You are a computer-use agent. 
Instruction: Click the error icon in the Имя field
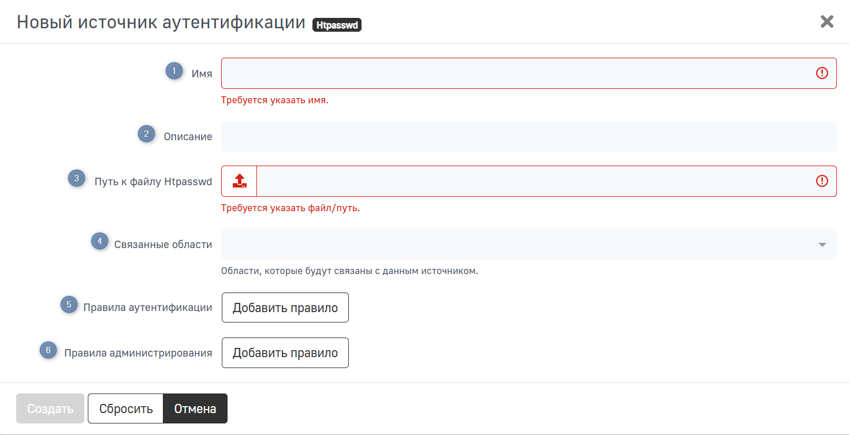821,73
